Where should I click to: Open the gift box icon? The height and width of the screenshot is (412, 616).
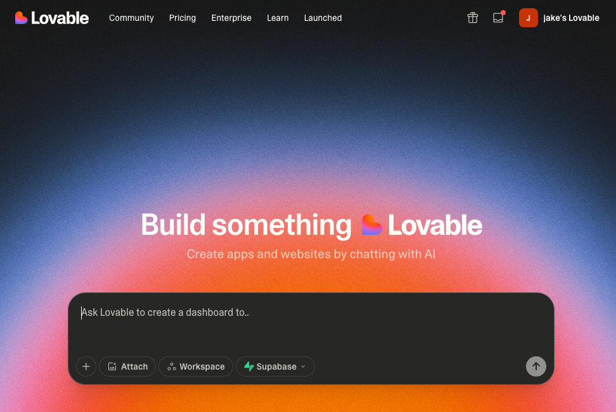point(473,18)
